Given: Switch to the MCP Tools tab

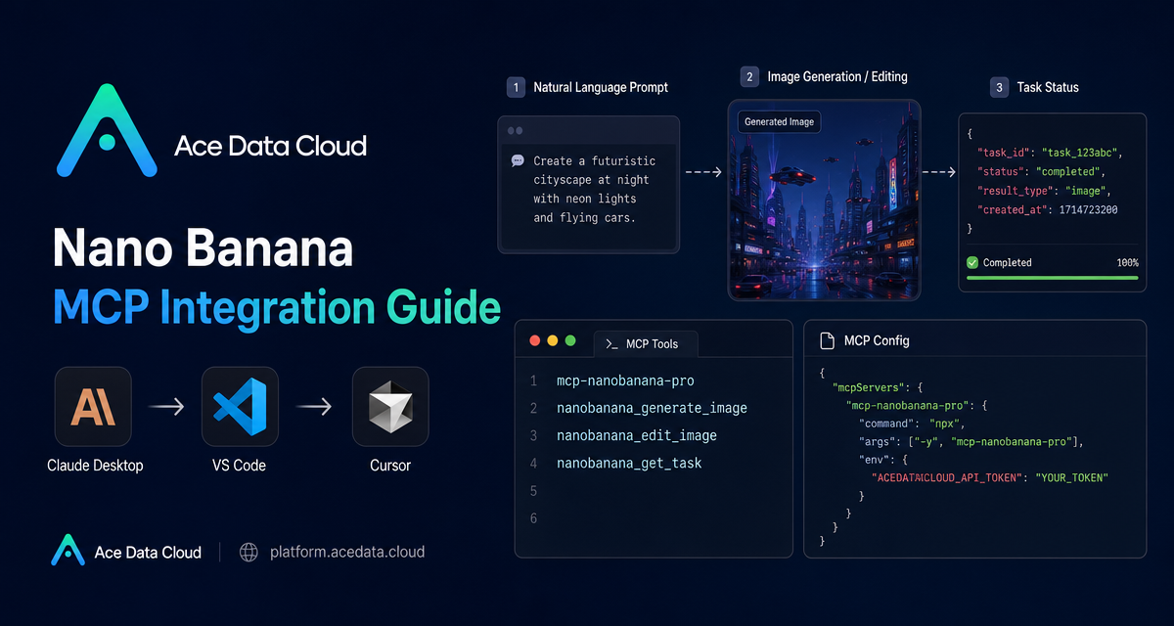Looking at the screenshot, I should [647, 343].
